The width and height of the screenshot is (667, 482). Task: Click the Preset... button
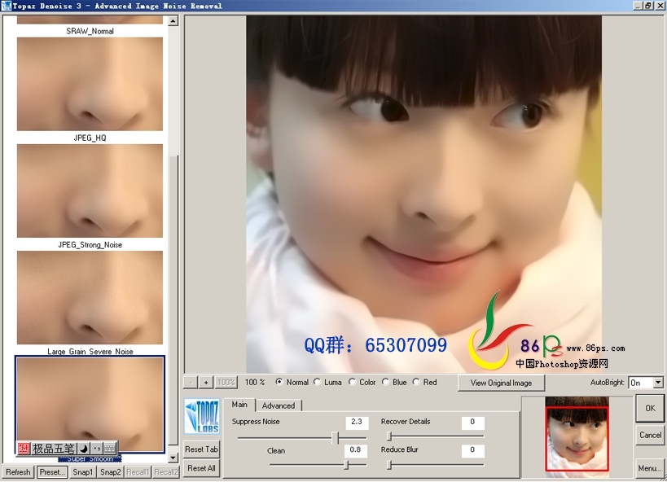coord(52,471)
